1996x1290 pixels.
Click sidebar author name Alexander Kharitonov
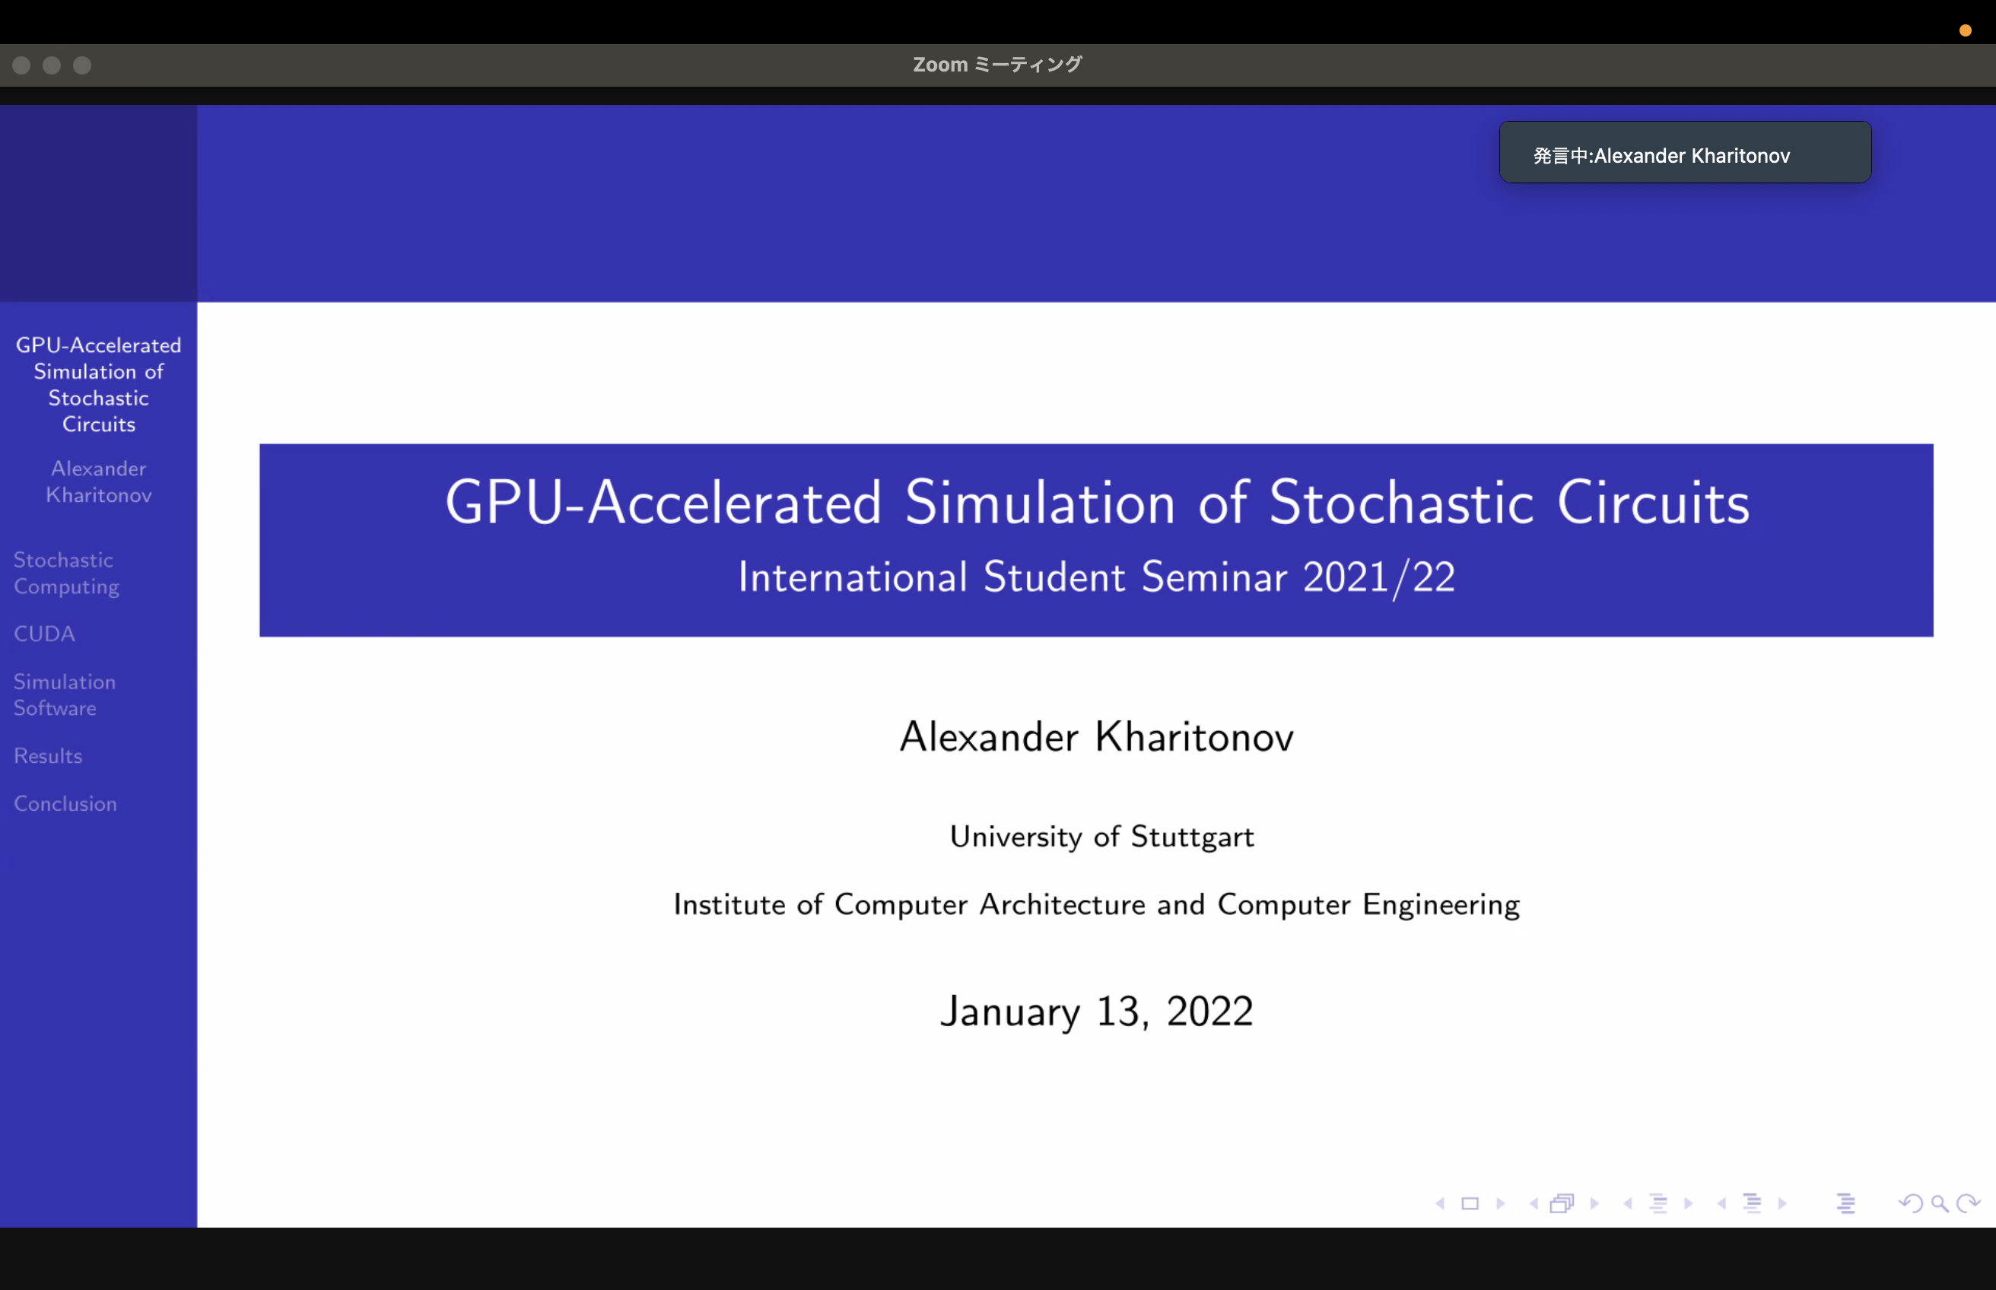99,481
